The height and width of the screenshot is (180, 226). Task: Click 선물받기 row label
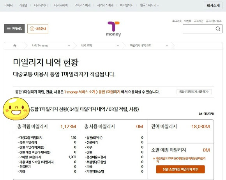click(x=25, y=167)
